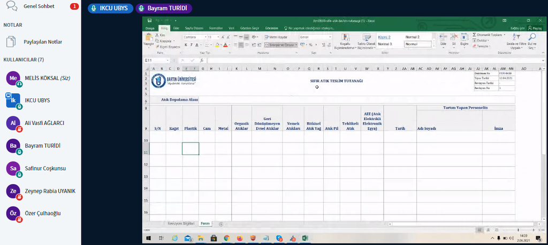Click the Ne yapmak istediğinizi söyleyin box

(x=310, y=28)
